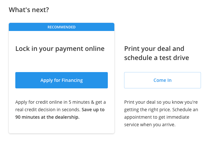Click "Print your deal and" heading line

pos(154,49)
